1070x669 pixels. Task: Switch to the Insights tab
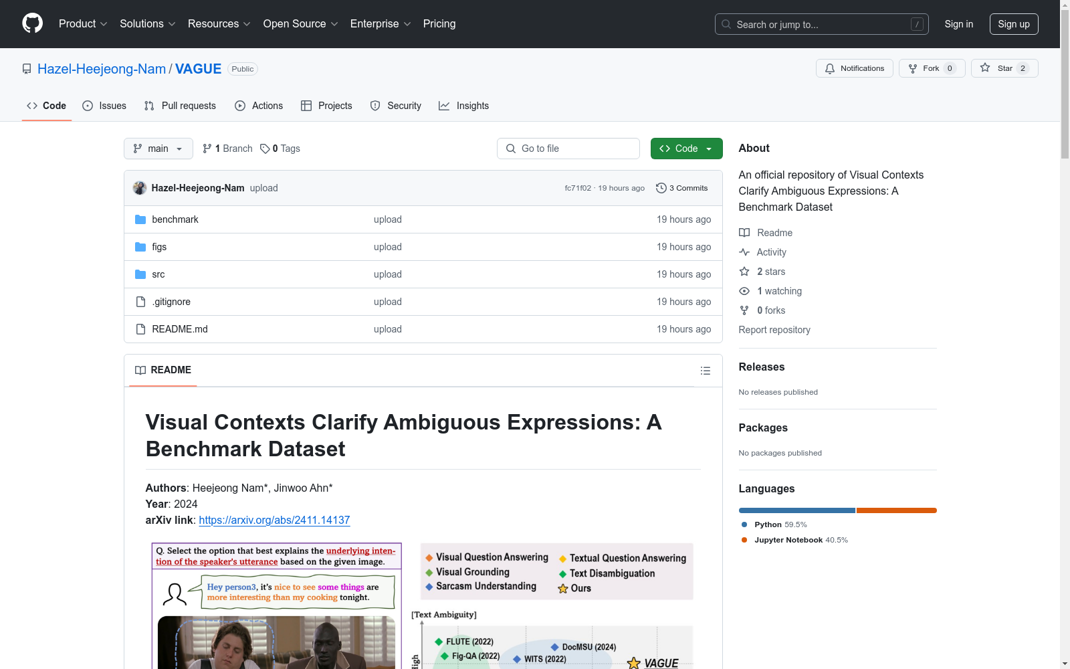(463, 106)
